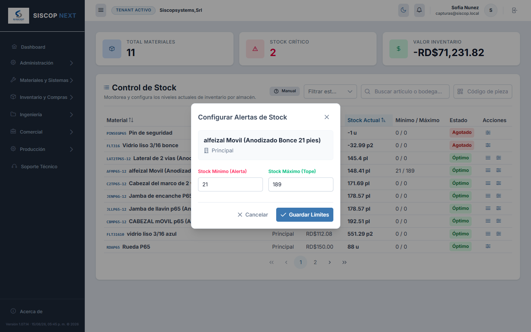Viewport: 531px width, 332px height.
Task: Open Soporte Técnico in the sidebar
Action: (42, 166)
